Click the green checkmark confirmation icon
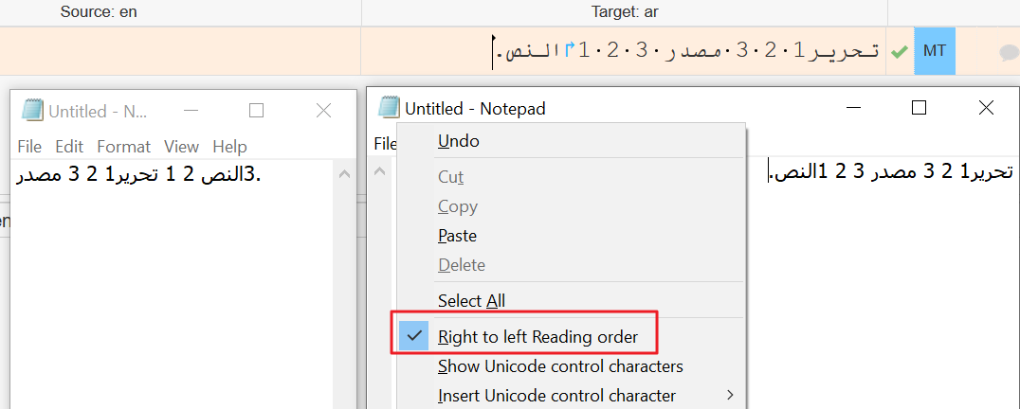The width and height of the screenshot is (1020, 409). coord(899,52)
